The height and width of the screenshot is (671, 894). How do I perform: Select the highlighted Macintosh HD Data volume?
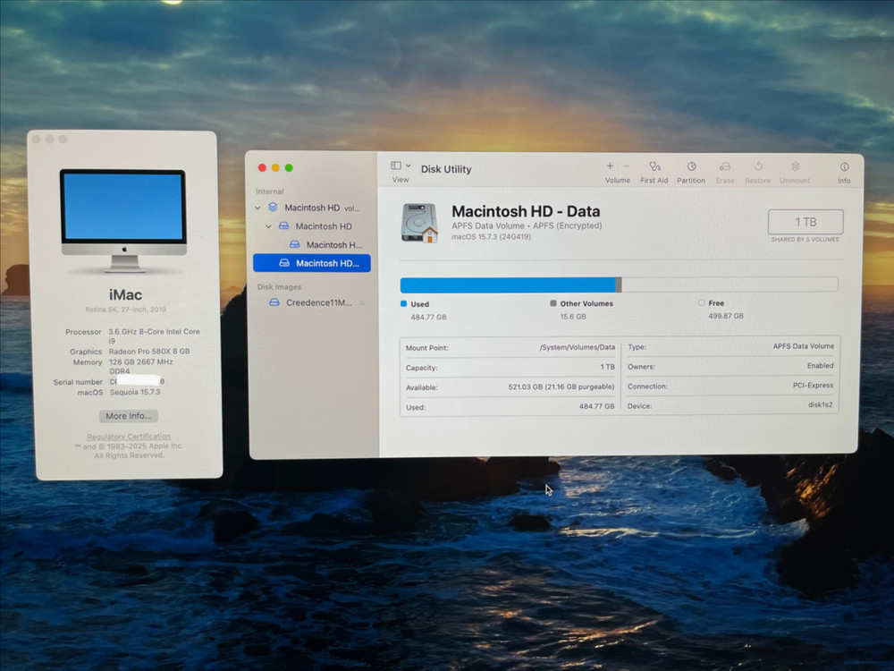pyautogui.click(x=325, y=263)
